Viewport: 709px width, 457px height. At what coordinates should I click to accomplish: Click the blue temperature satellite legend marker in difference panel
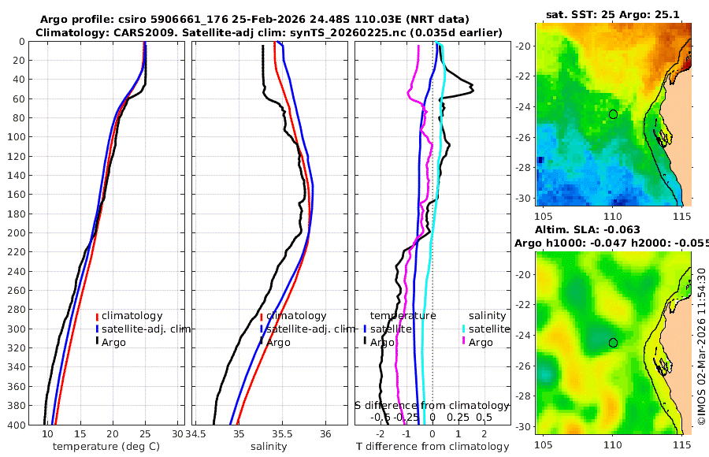(365, 329)
